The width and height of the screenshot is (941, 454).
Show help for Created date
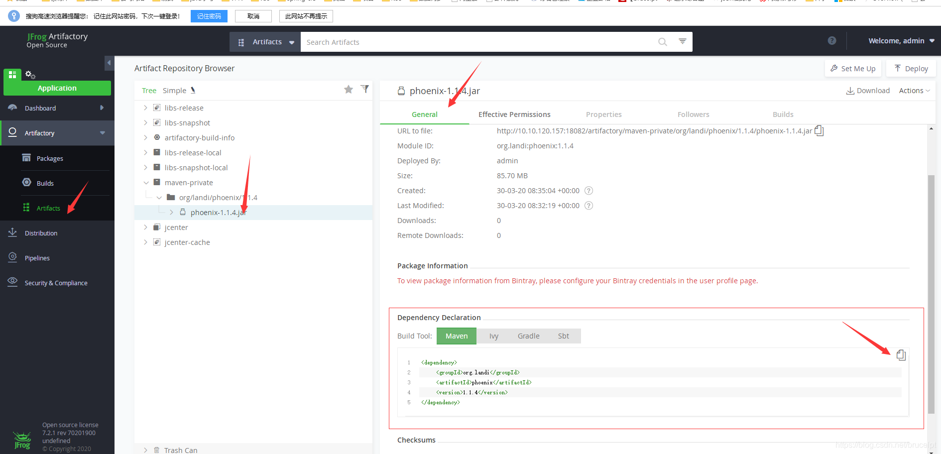tap(588, 191)
